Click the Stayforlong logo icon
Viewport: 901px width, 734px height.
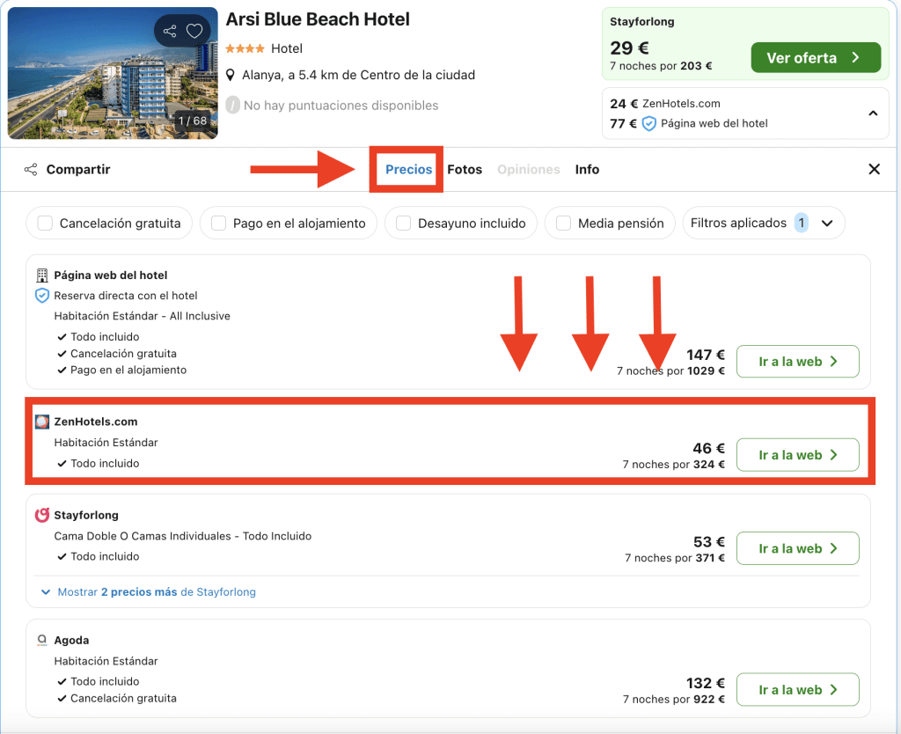(42, 516)
